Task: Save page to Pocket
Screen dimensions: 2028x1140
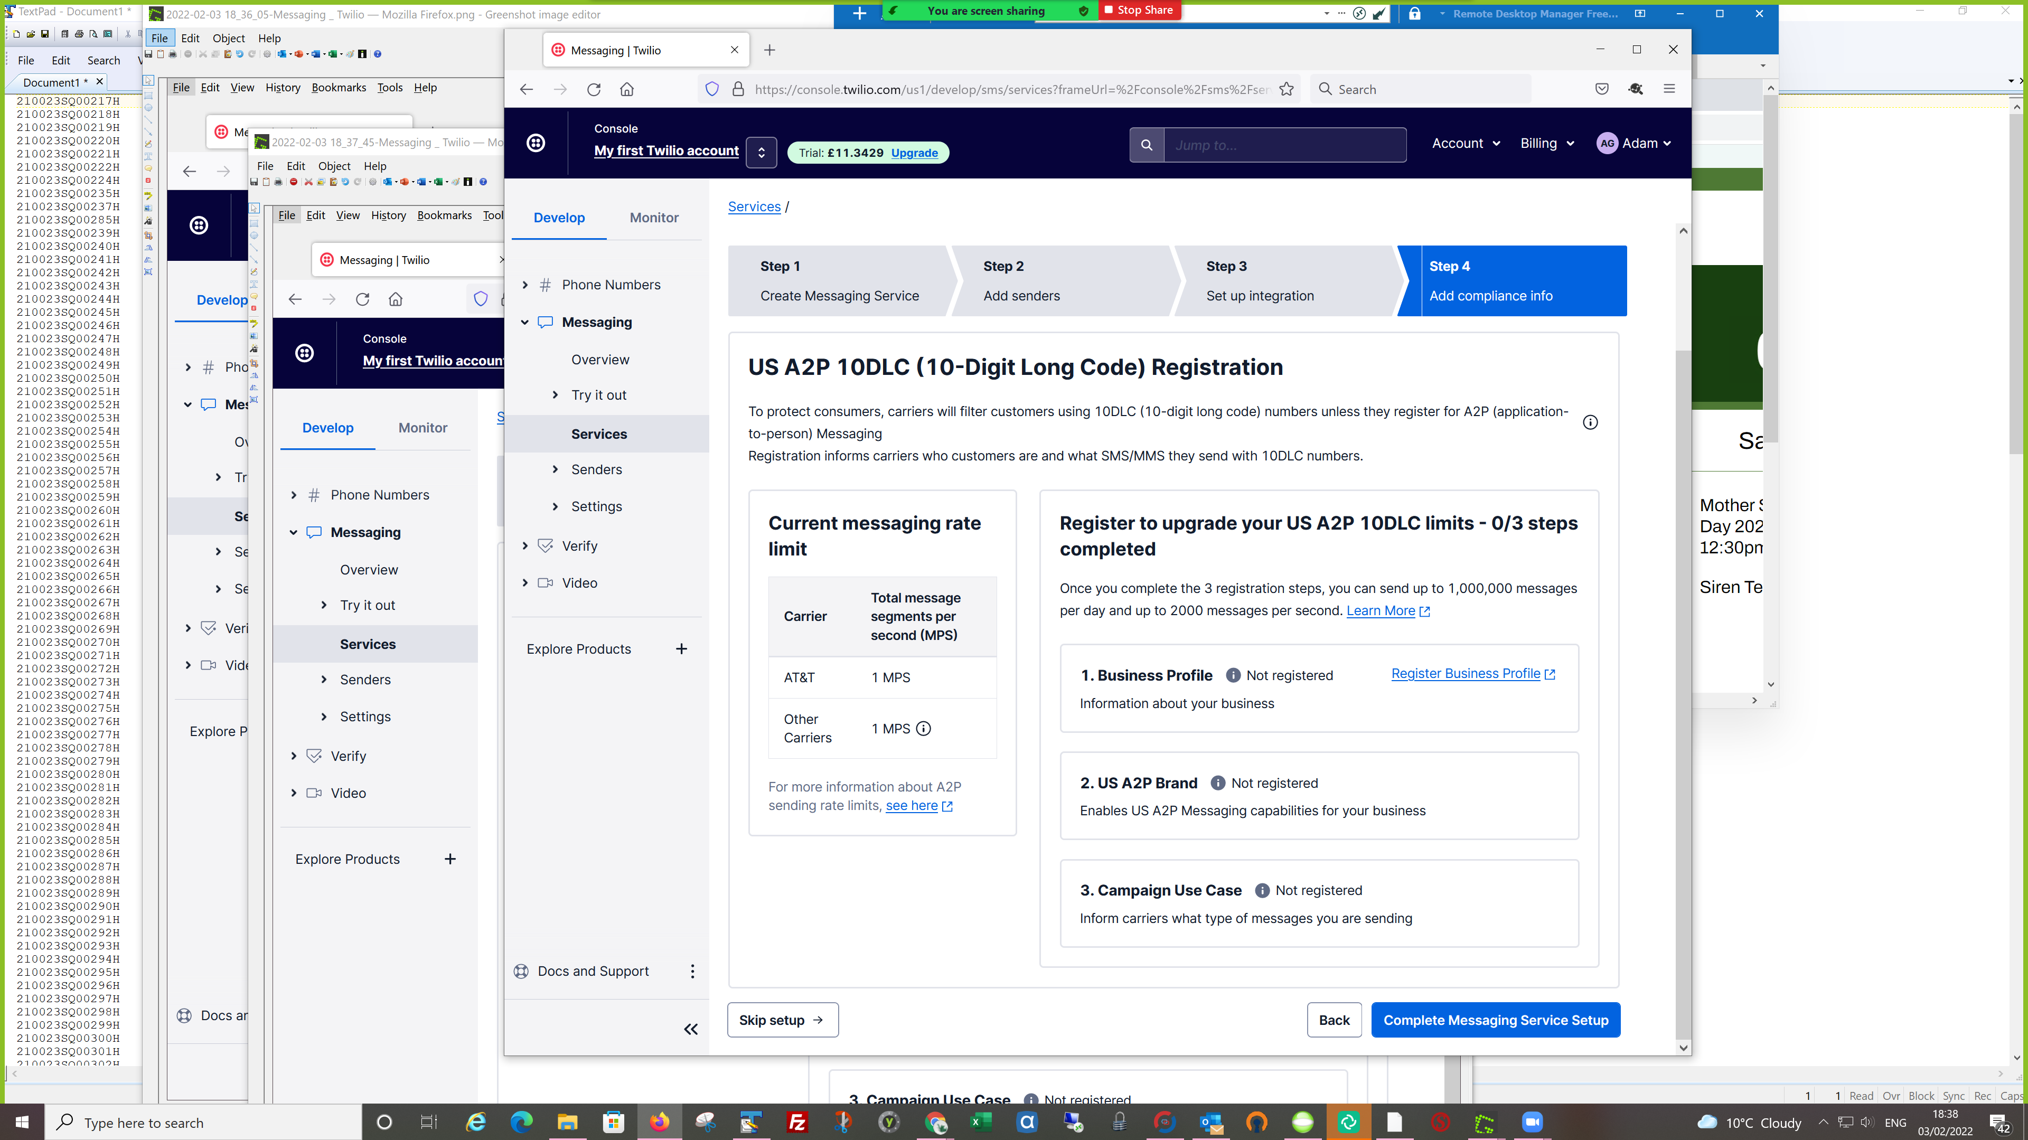Action: [1601, 89]
